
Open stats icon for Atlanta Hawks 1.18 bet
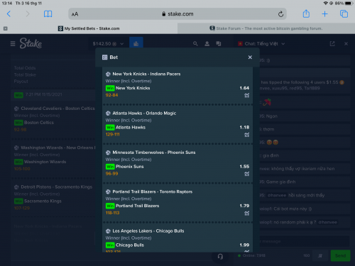246,135
